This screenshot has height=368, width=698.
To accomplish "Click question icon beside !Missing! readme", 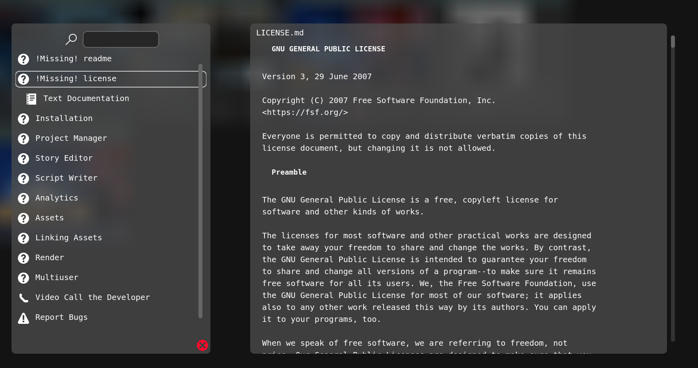I will click(x=23, y=59).
